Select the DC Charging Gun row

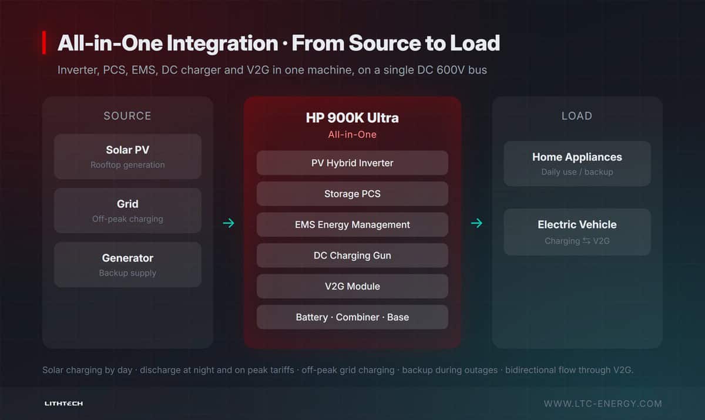(x=352, y=256)
